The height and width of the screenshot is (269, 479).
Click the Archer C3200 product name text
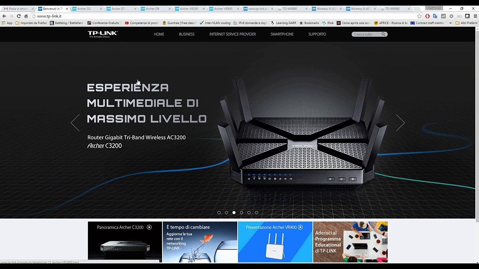(105, 146)
